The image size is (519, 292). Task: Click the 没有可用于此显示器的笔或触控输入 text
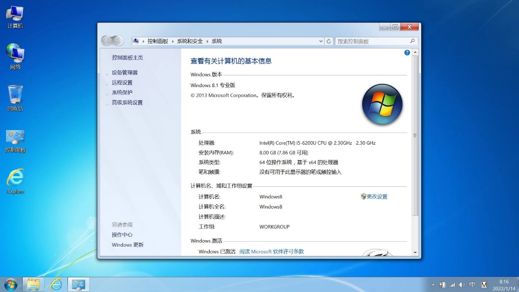(x=300, y=172)
